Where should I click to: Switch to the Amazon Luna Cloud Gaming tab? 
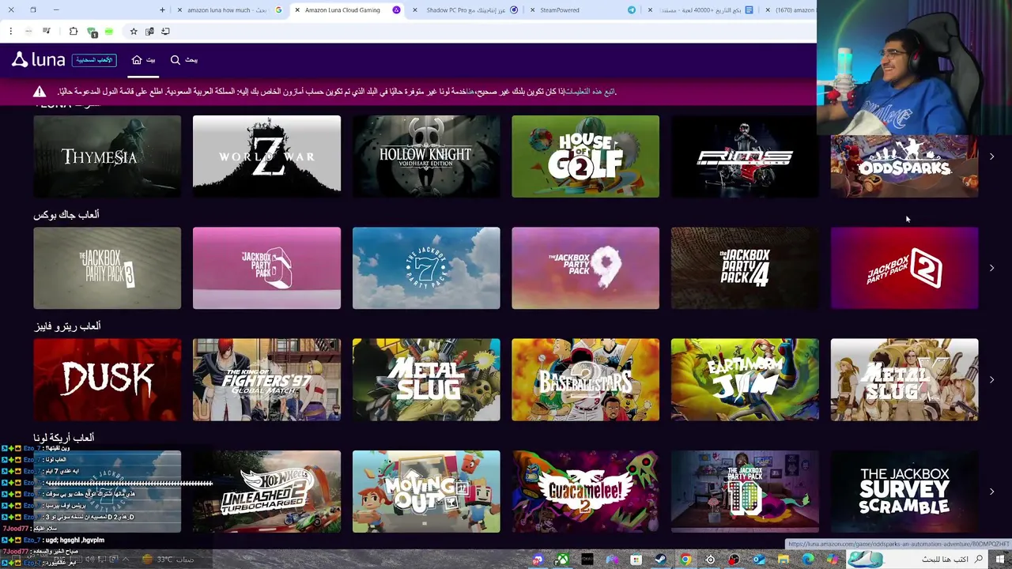tap(348, 10)
